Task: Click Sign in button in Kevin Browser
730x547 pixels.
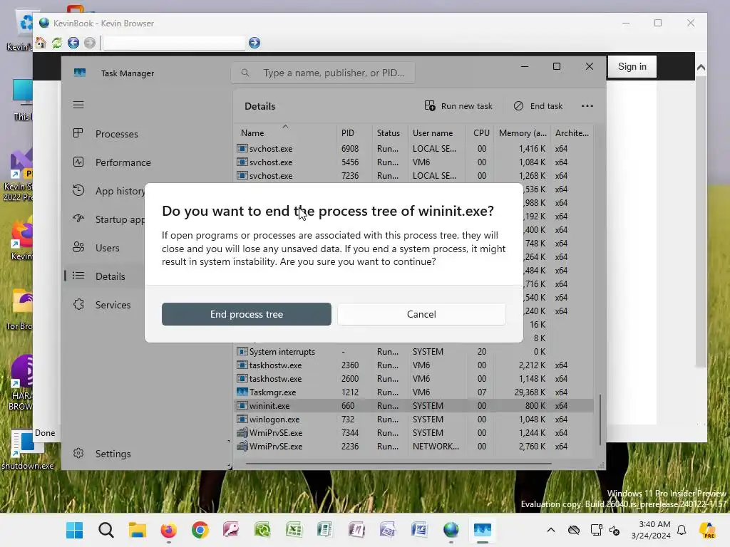Action: coord(632,66)
